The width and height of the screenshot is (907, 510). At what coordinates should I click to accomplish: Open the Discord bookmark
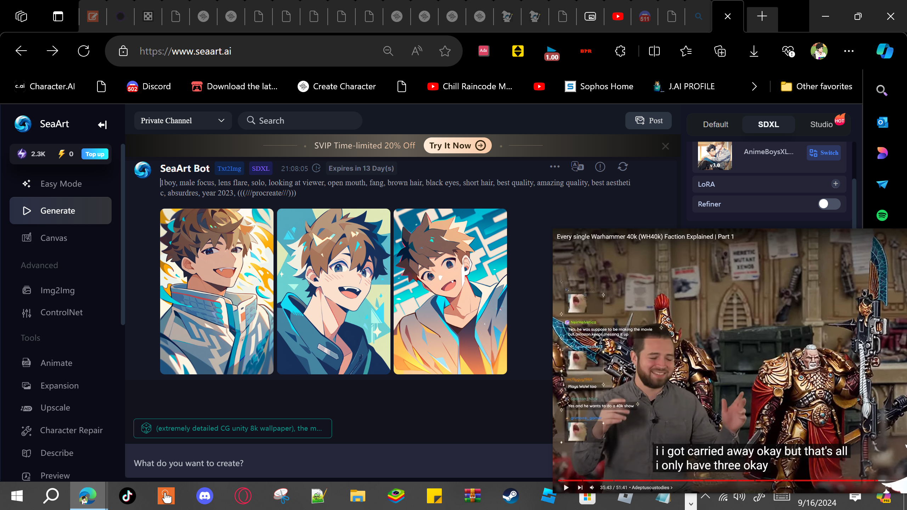pyautogui.click(x=149, y=86)
